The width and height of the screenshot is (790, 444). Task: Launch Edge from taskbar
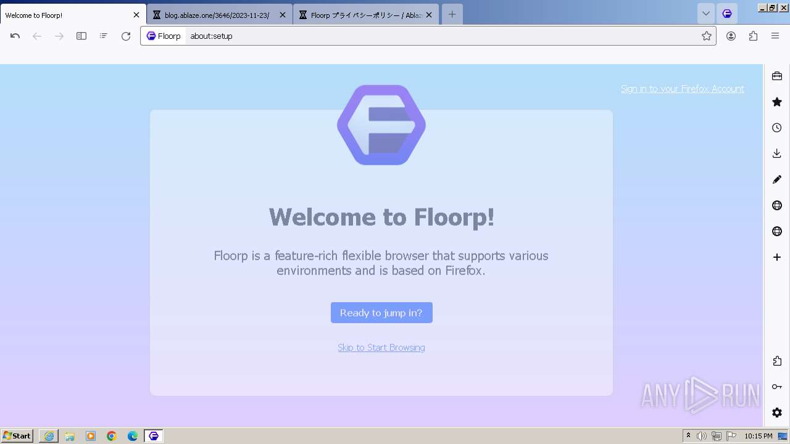point(133,436)
